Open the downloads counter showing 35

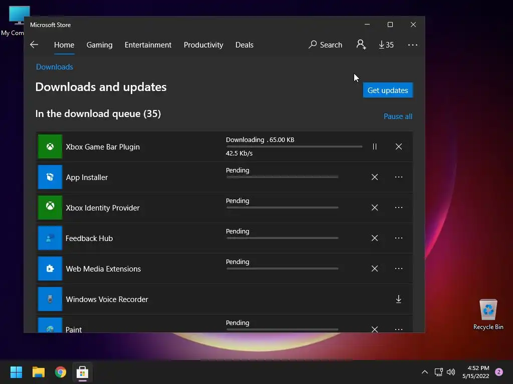click(x=386, y=44)
